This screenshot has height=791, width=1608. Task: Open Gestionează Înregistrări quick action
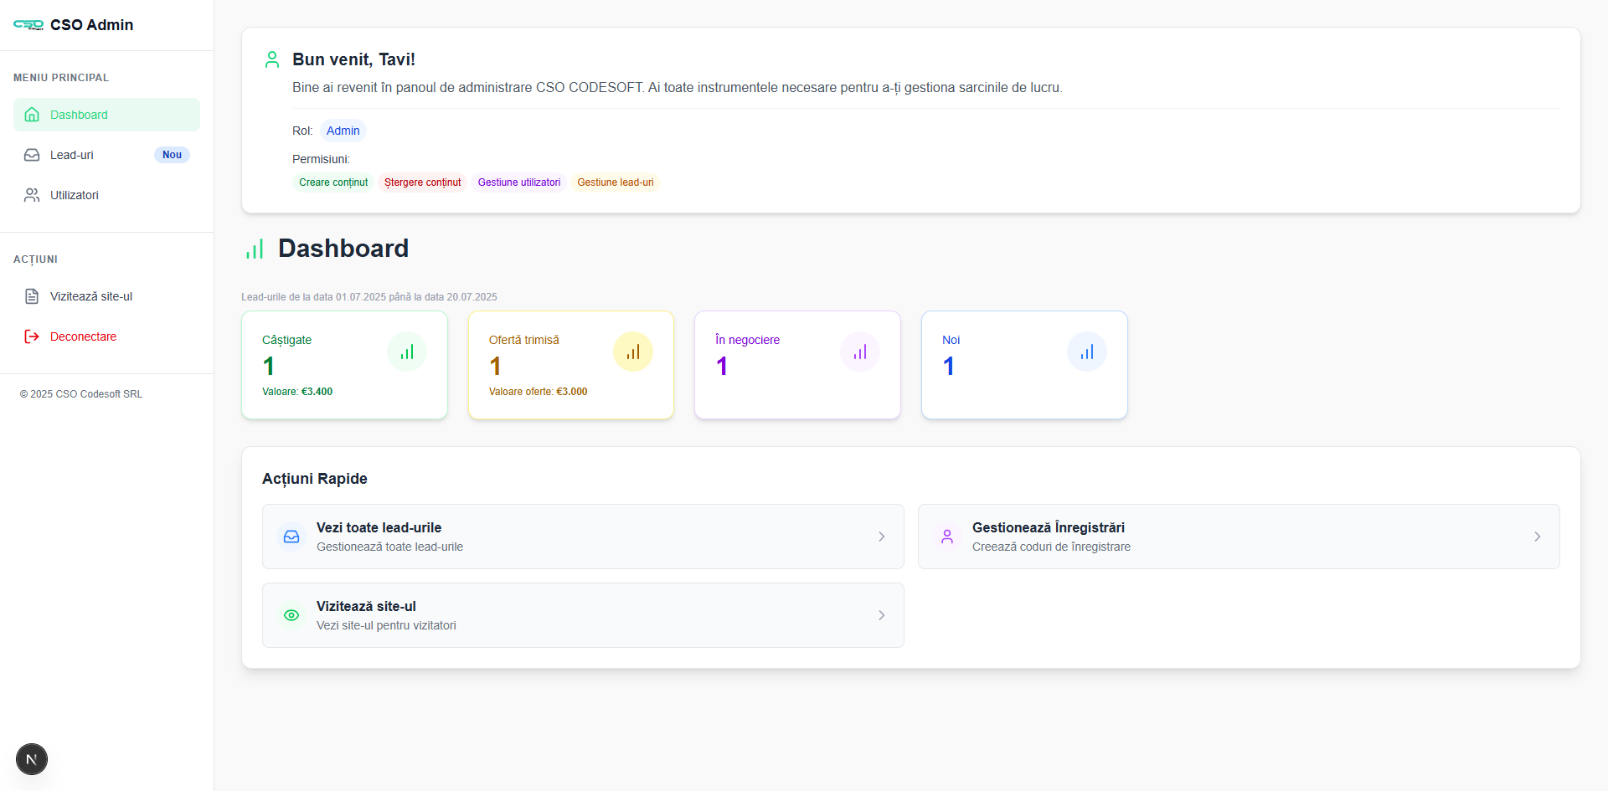pyautogui.click(x=1239, y=537)
